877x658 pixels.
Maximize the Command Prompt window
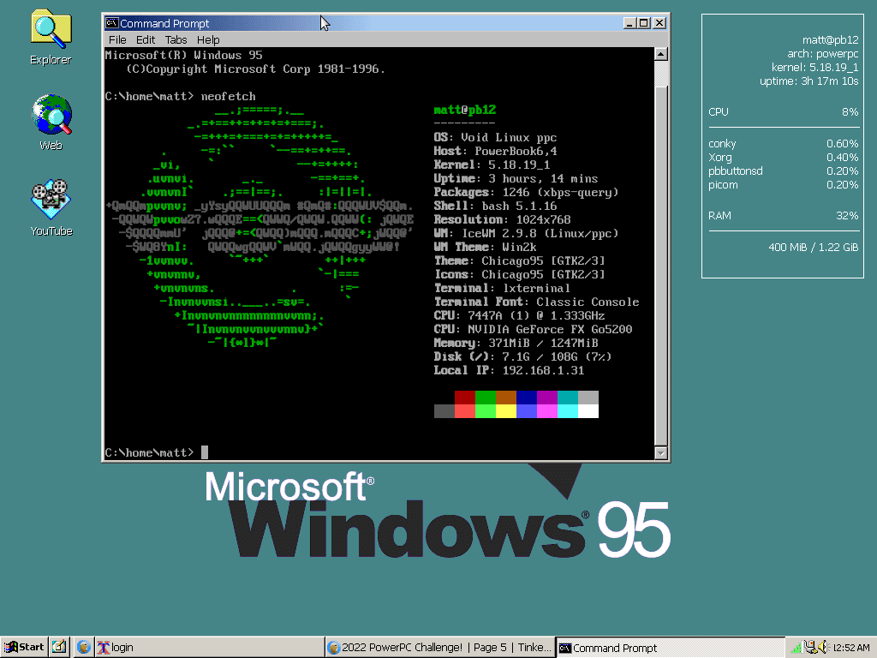click(644, 23)
